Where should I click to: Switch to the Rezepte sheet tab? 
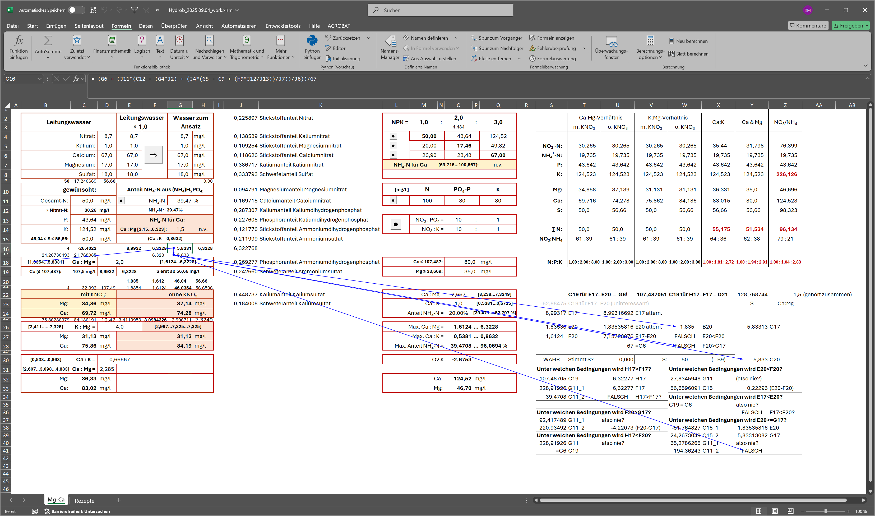pos(85,500)
